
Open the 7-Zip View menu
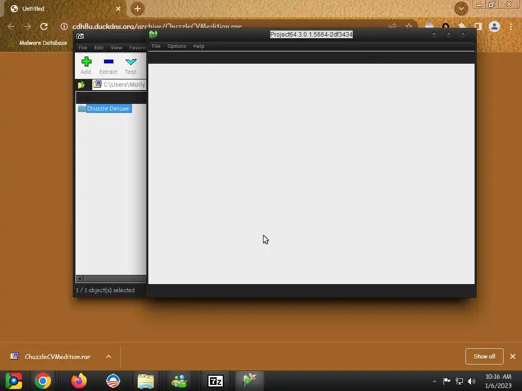coord(116,47)
